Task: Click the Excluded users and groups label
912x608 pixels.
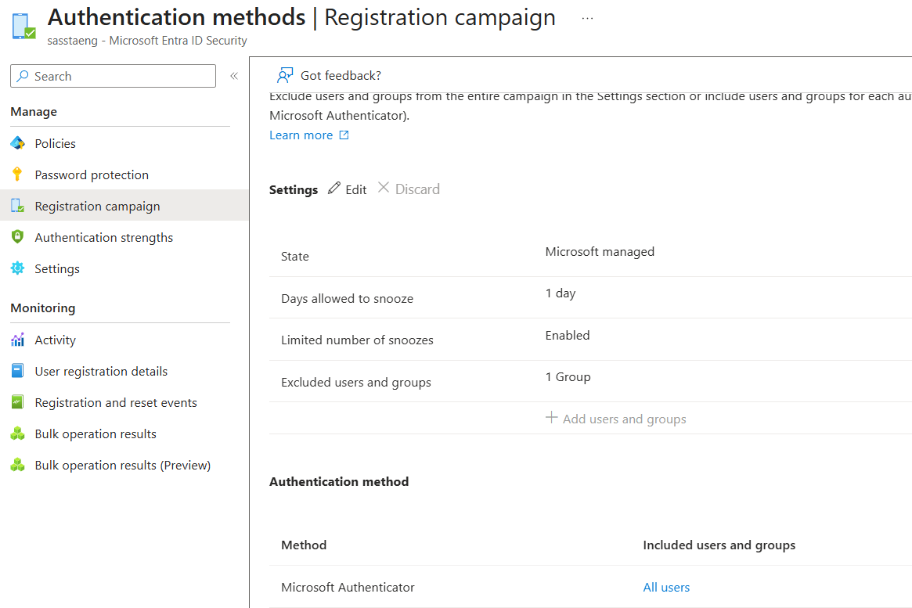Action: (356, 383)
